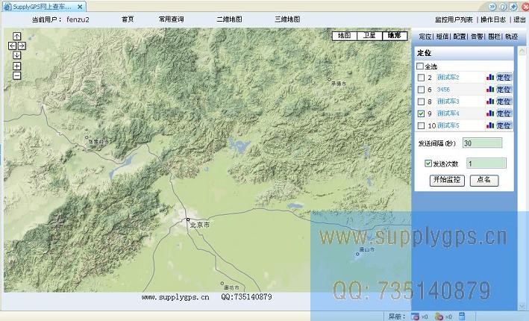Click the bar chart icon for 测试车4
The width and height of the screenshot is (529, 321).
(x=490, y=113)
